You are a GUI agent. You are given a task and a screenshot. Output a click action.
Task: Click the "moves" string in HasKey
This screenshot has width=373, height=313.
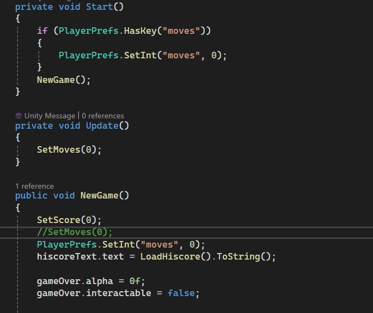tap(181, 31)
